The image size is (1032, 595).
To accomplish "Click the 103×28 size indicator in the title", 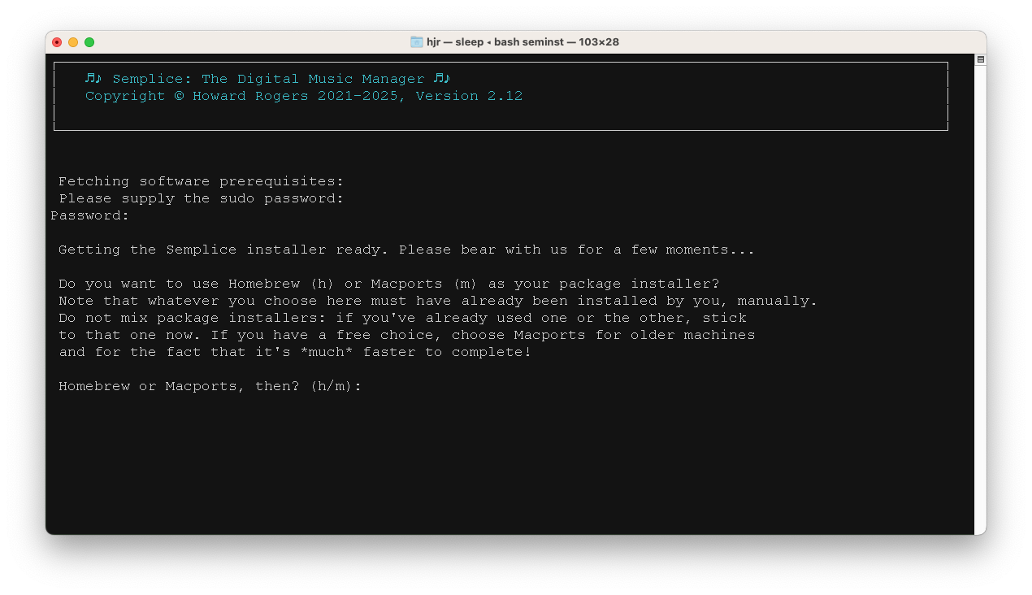I will (599, 41).
